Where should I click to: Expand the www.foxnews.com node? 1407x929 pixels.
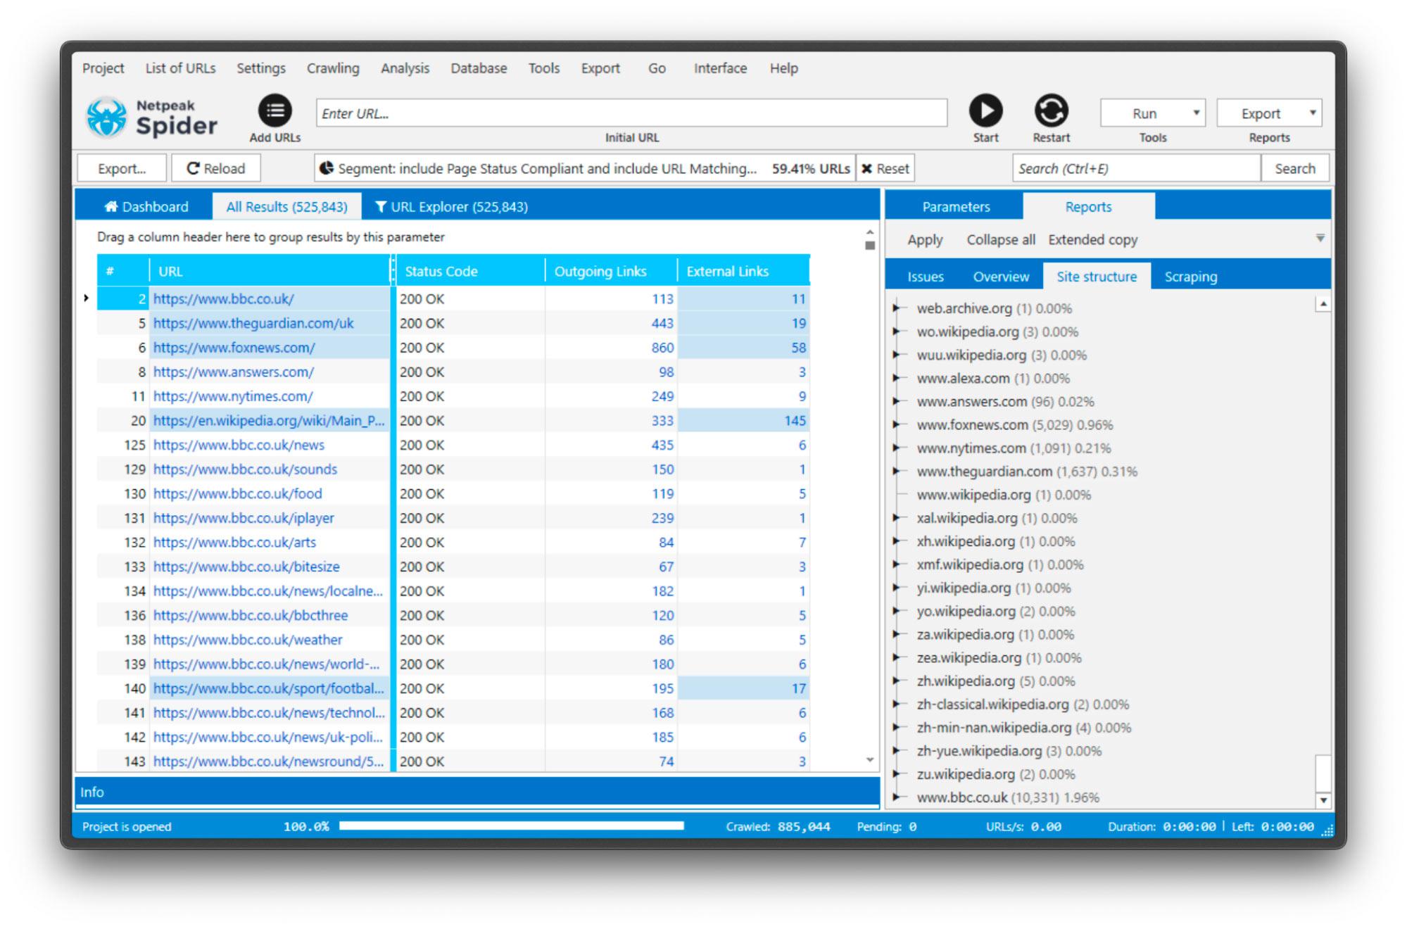coord(897,424)
